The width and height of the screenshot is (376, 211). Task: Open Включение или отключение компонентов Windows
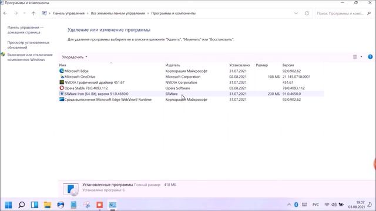point(30,57)
